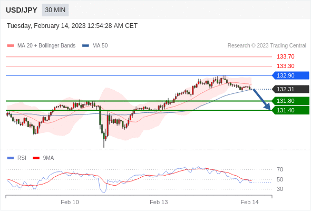Click the green 131.80 support tag
Screen dimensions: 311x211
290,101
